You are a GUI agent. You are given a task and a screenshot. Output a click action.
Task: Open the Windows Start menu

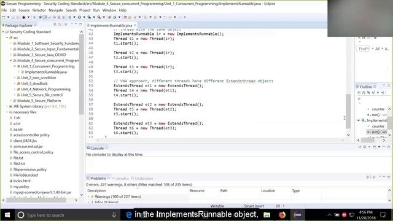pyautogui.click(x=7, y=215)
